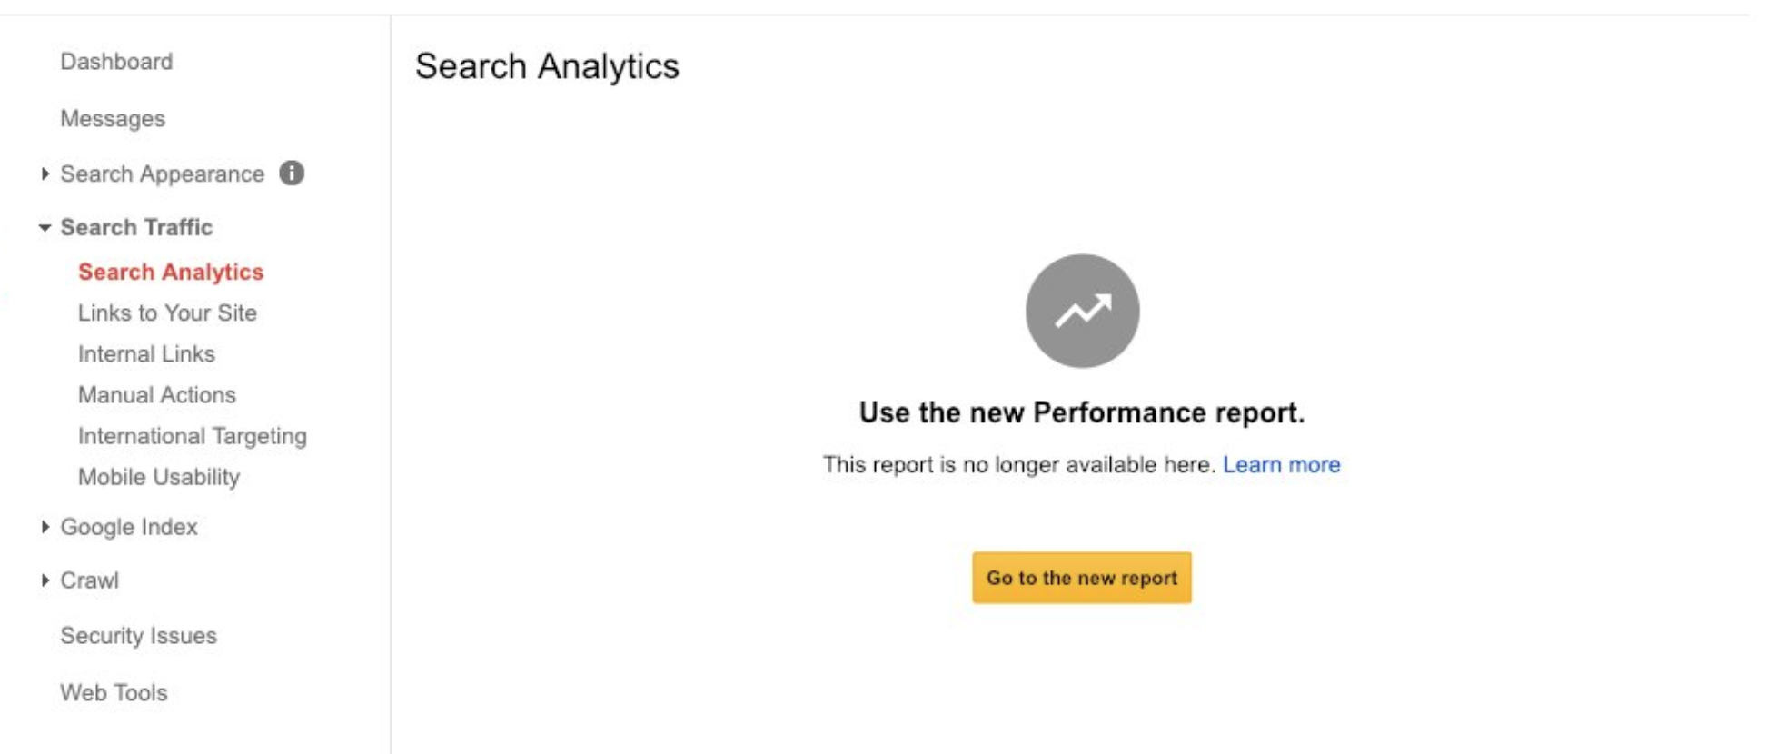Open Web Tools in sidebar

pos(114,692)
